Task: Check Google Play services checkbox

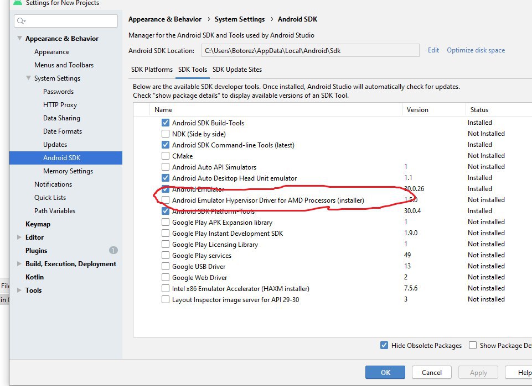Action: (x=165, y=256)
